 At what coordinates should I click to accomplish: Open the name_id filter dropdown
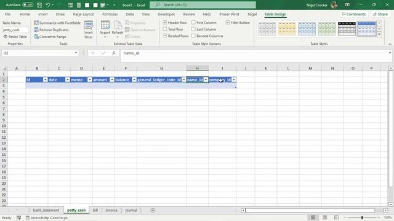[206, 80]
